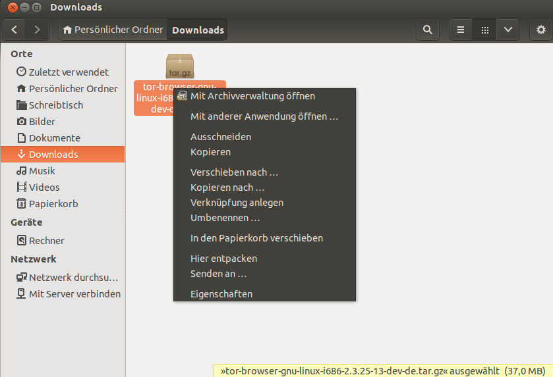Viewport: 553px width, 377px height.
Task: Click the 'Downloads' path bar button
Action: (198, 30)
